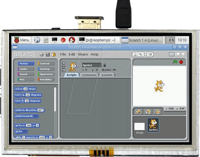This screenshot has width=200, height=157.
Task: Choose new sprite from file
Action: coord(148,112)
